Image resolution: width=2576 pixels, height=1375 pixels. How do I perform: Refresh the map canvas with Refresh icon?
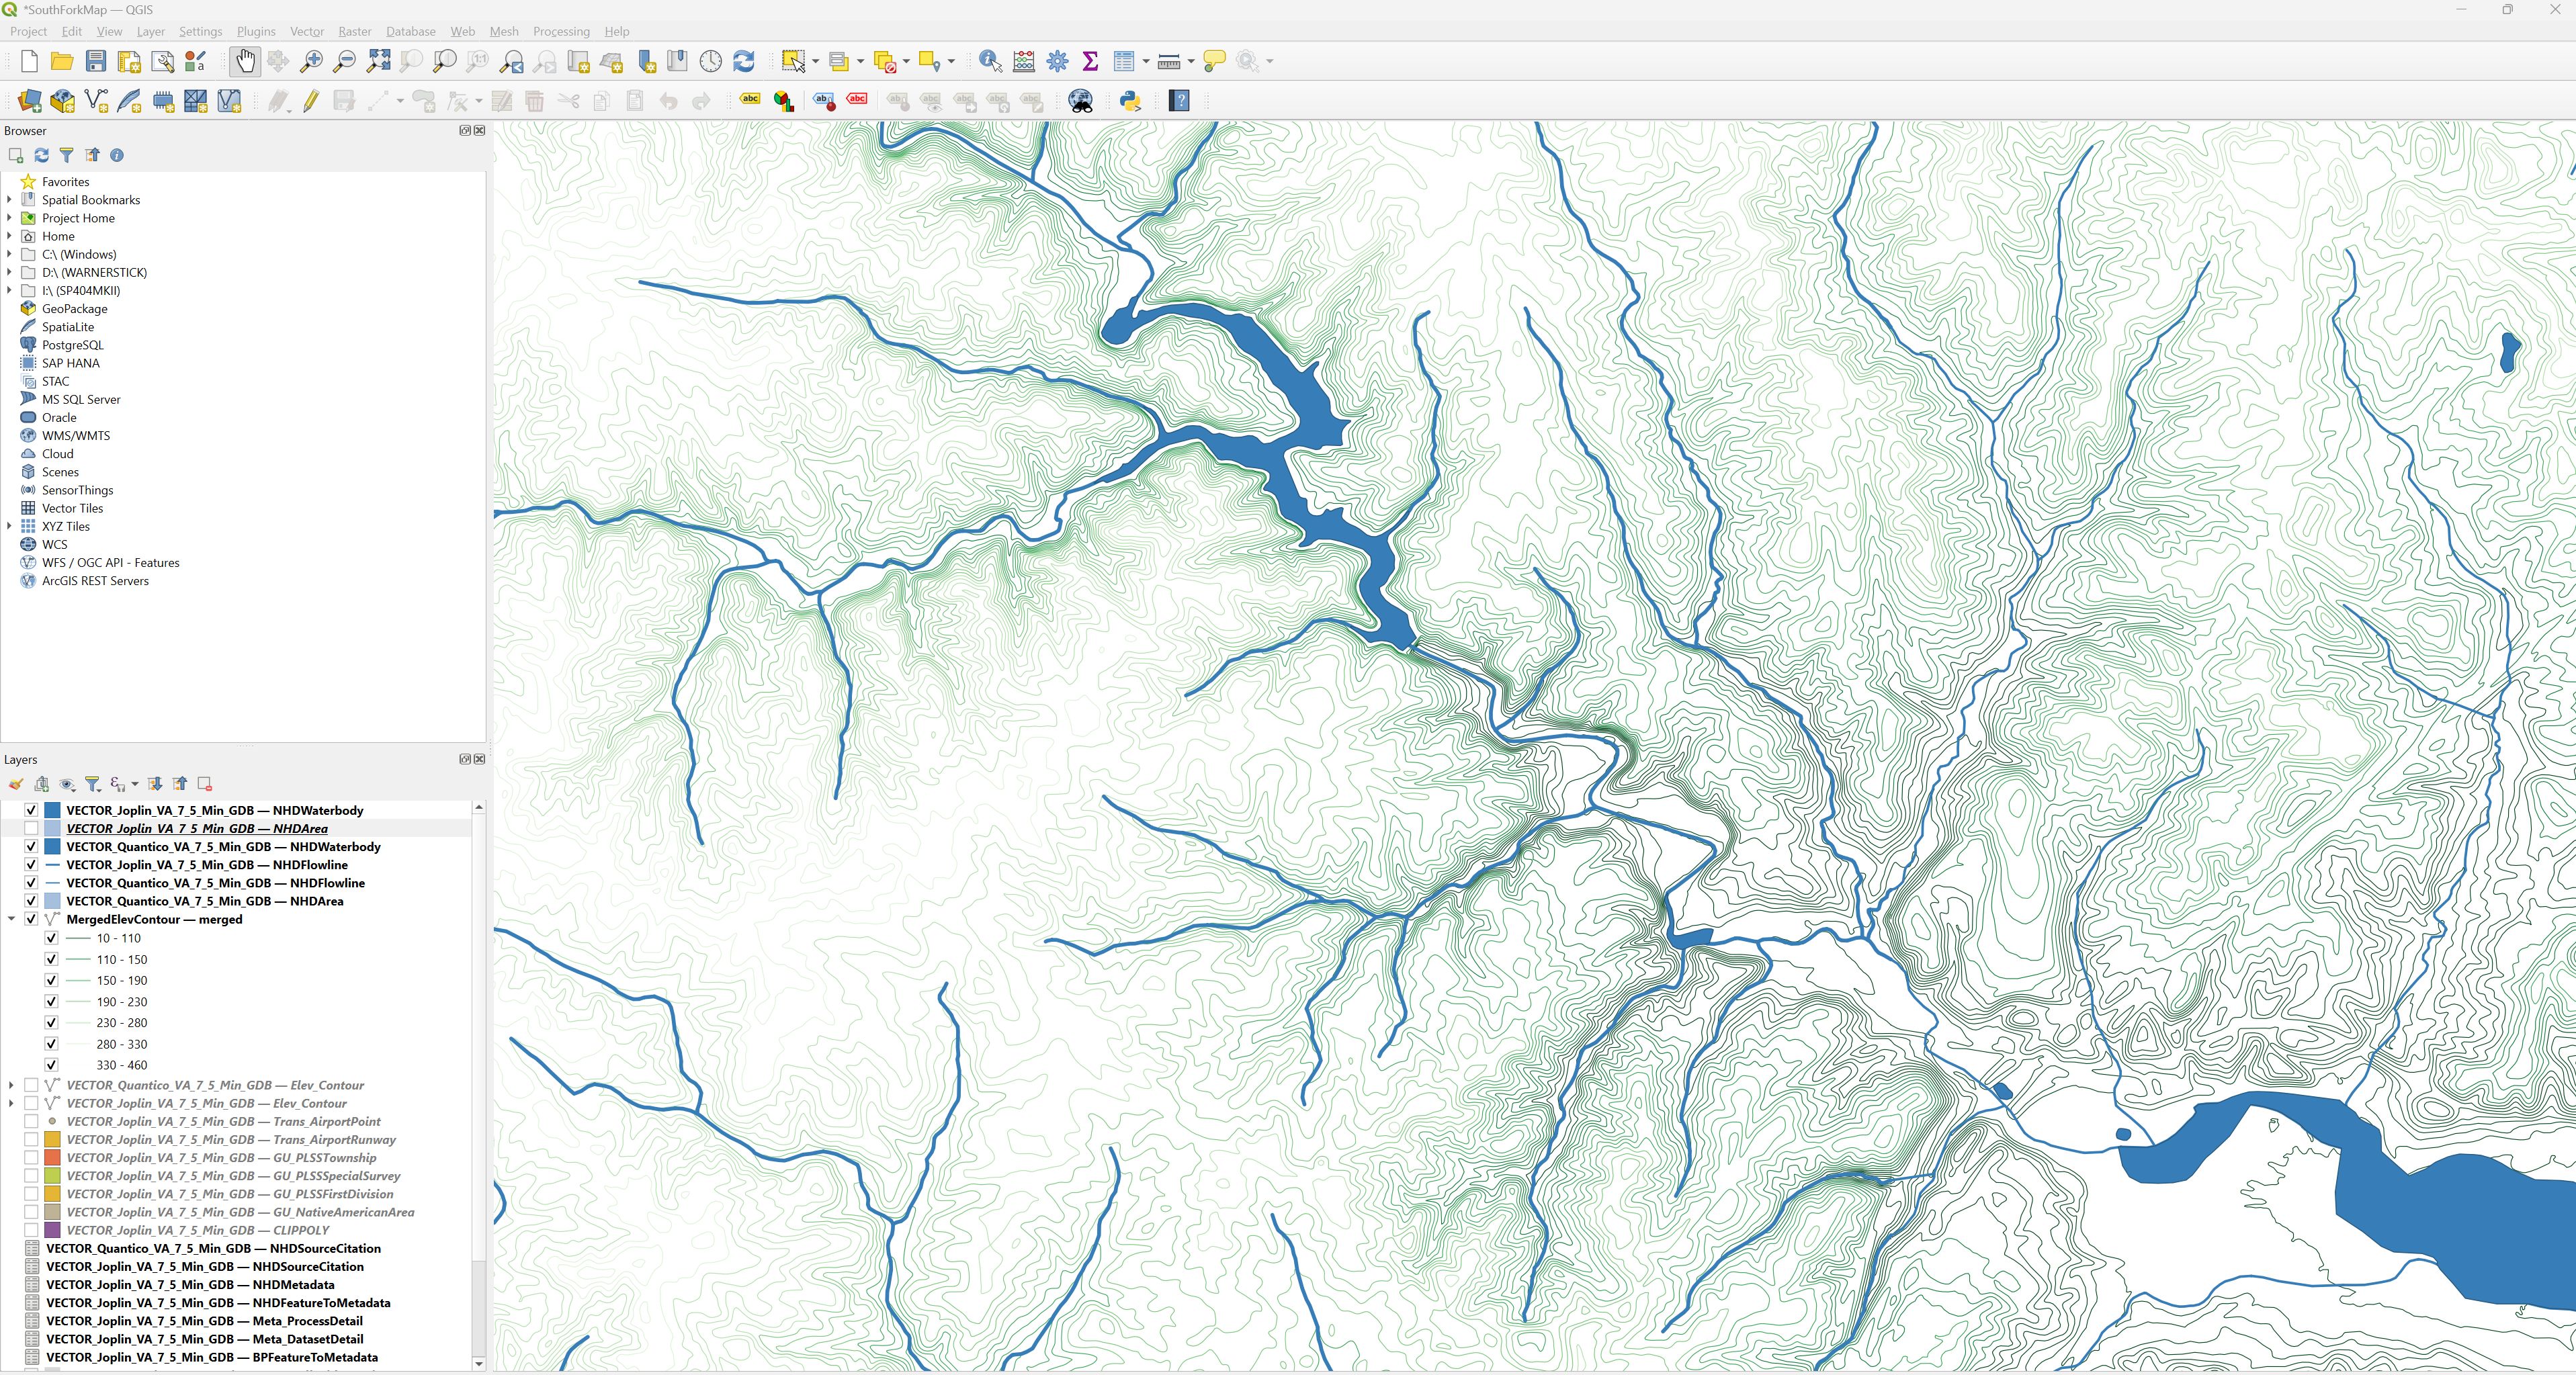[744, 62]
